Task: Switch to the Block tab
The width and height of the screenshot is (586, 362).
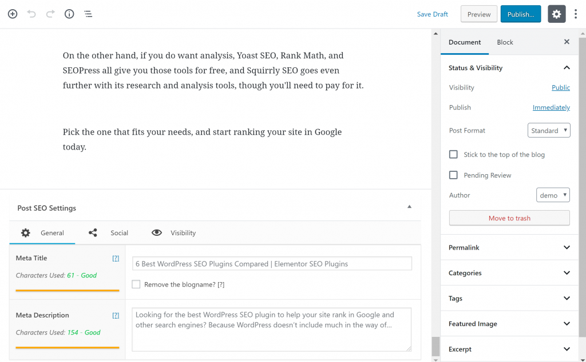Action: point(505,42)
